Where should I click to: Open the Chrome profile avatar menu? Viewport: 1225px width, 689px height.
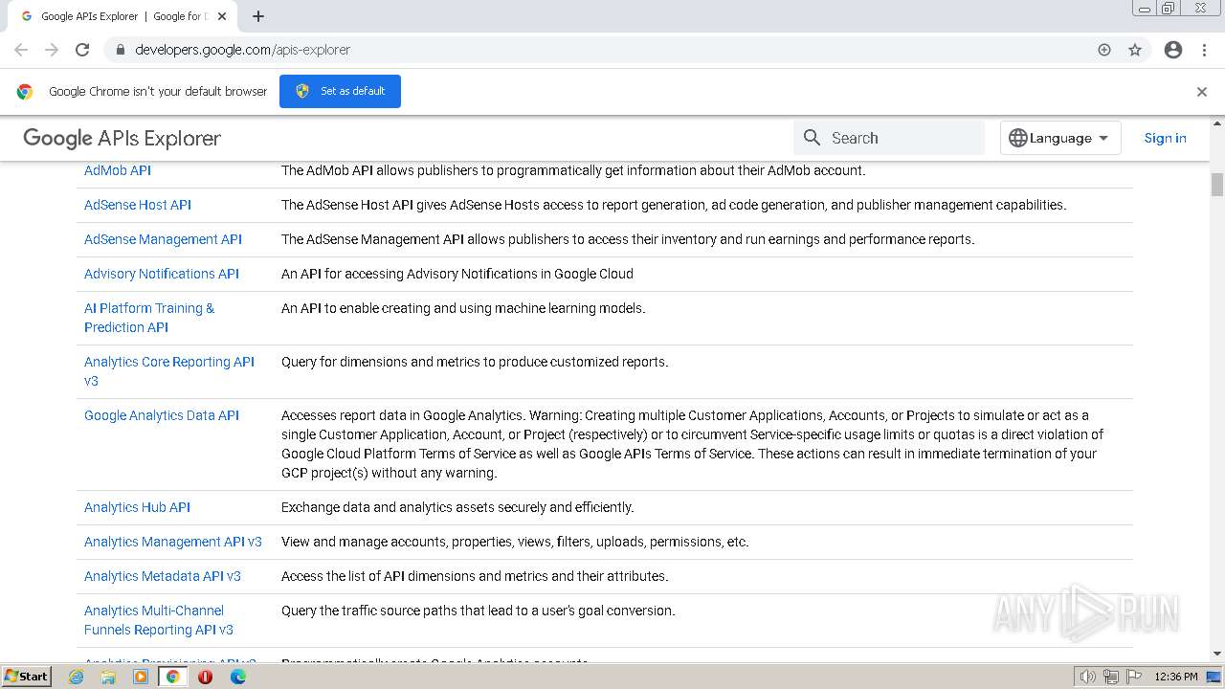1173,50
